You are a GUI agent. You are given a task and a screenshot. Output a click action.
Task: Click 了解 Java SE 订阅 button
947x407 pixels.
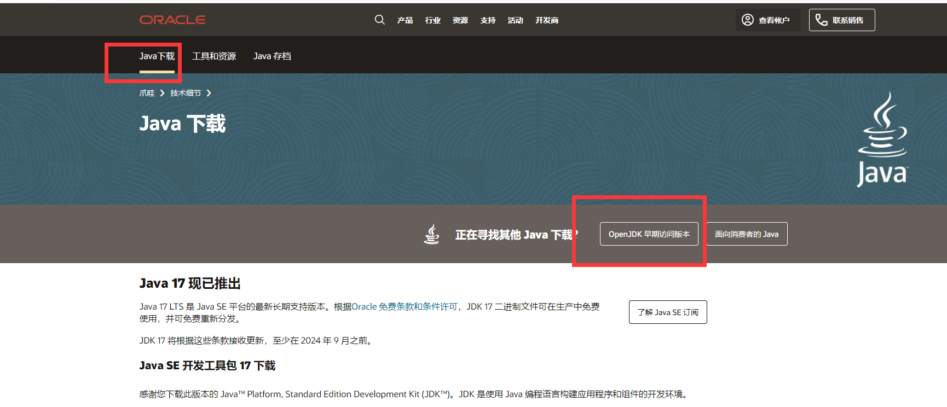[668, 312]
